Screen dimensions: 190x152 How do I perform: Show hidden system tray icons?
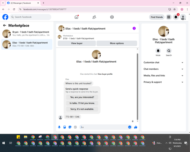coord(166,143)
